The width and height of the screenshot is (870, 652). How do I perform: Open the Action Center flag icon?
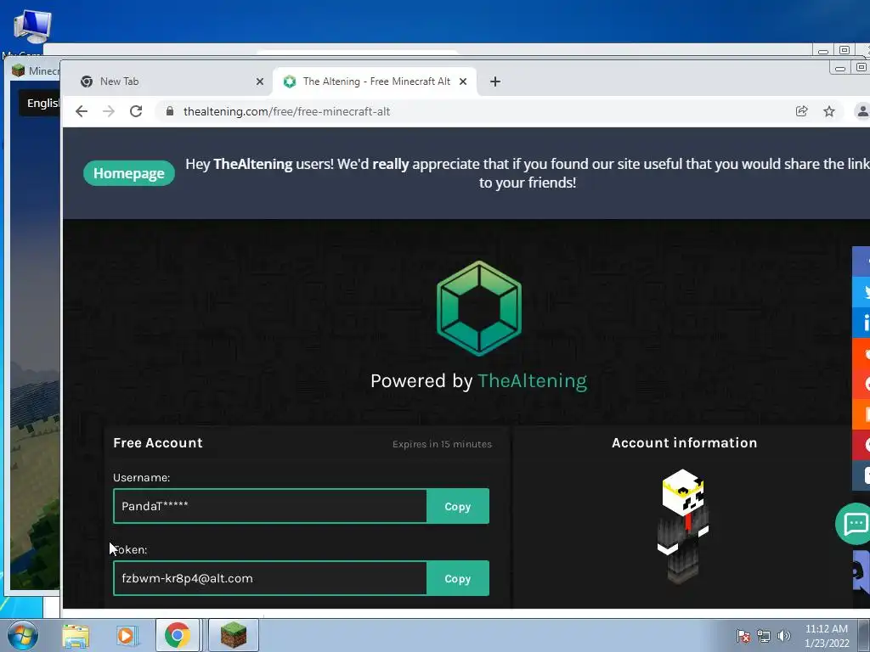coord(743,636)
